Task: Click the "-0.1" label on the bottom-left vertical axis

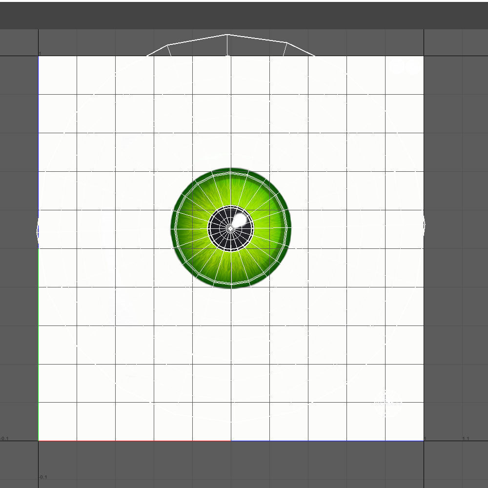Action: [43, 477]
